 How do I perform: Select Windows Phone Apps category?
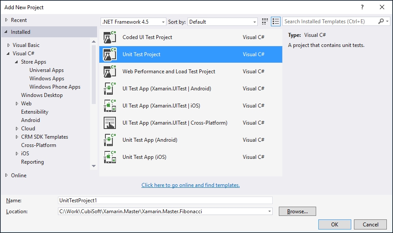click(x=55, y=87)
